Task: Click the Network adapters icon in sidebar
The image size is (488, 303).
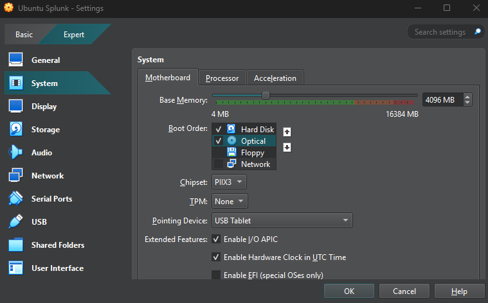Action: (x=15, y=175)
